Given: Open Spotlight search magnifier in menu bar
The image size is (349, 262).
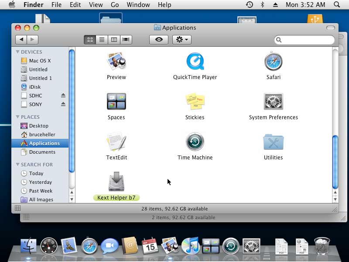Looking at the screenshot, I should (x=337, y=4).
